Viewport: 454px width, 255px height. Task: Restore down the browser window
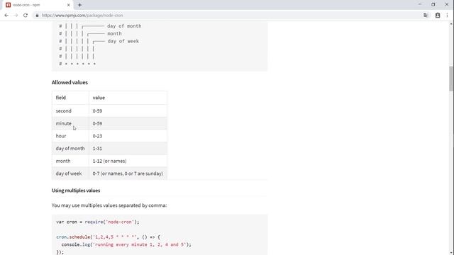tap(433, 4)
